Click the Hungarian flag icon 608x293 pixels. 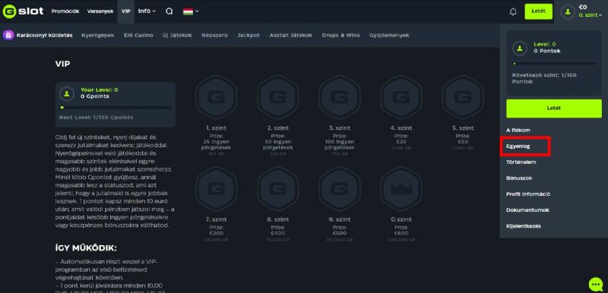point(188,11)
